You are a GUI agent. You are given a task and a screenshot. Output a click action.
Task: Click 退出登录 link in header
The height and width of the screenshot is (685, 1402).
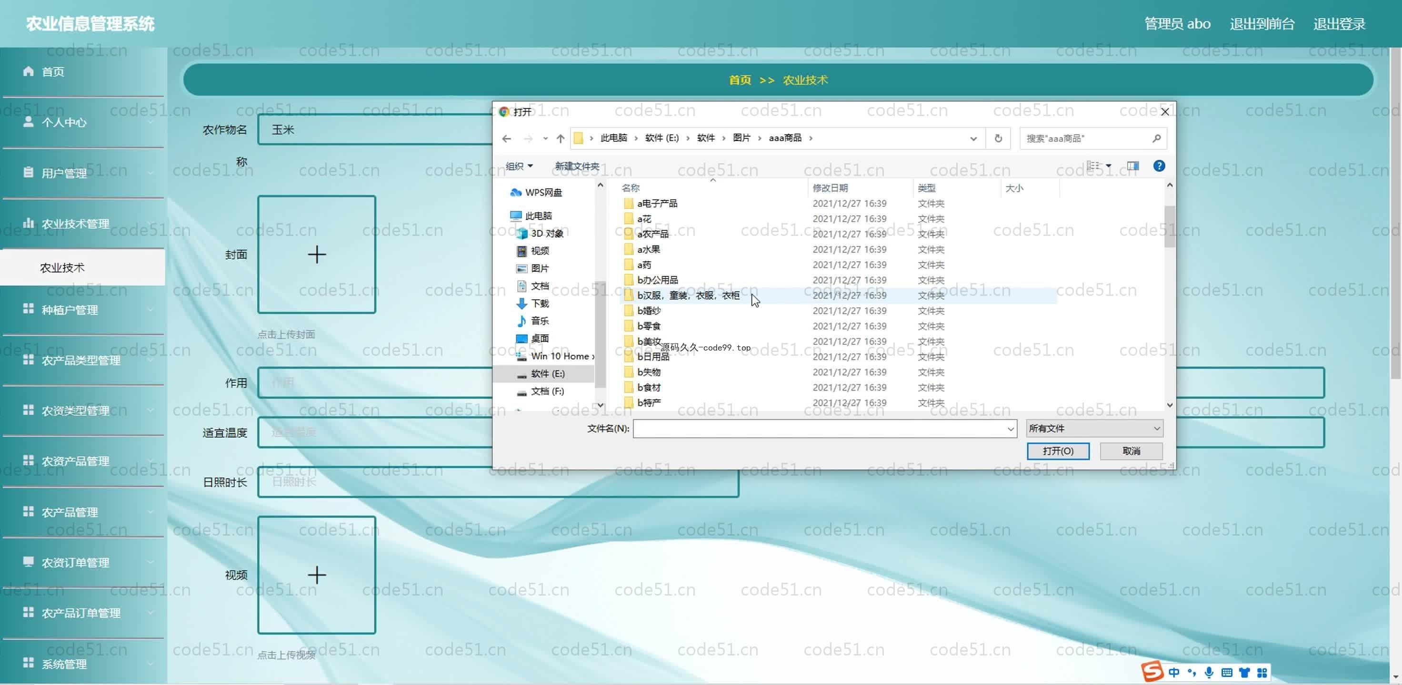[1339, 24]
